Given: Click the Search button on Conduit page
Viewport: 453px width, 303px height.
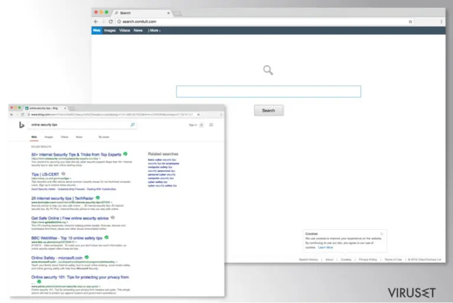Looking at the screenshot, I should pos(269,110).
